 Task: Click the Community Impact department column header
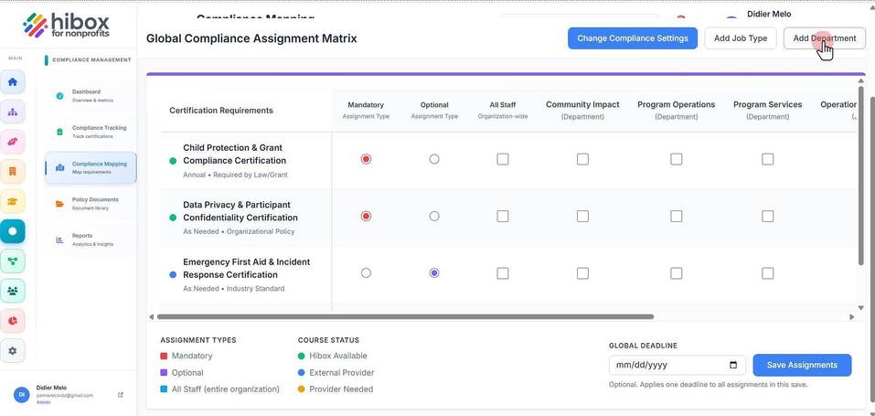click(582, 110)
